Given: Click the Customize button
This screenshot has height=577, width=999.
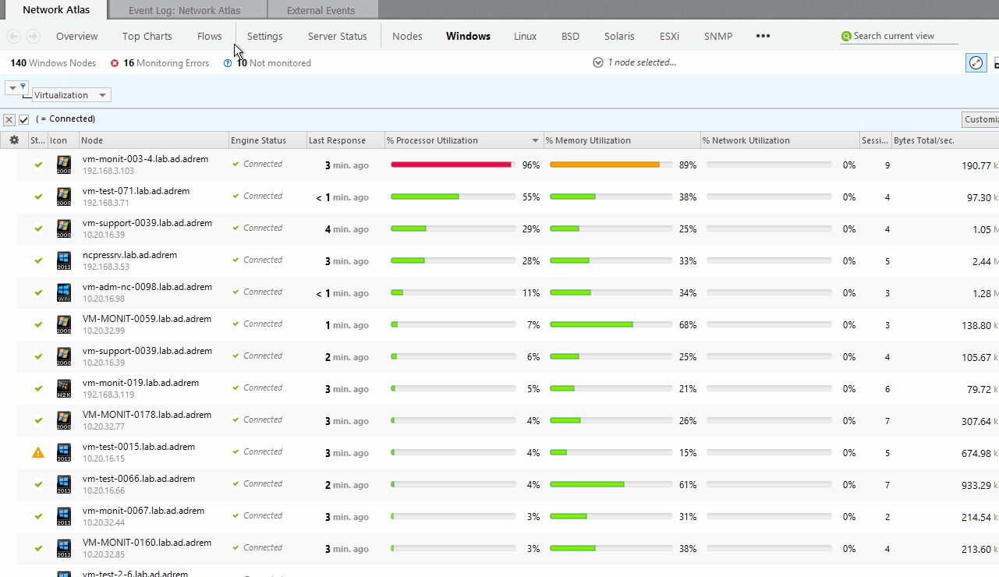Looking at the screenshot, I should [980, 119].
